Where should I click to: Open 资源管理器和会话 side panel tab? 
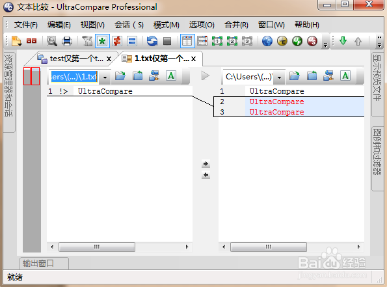click(9, 92)
